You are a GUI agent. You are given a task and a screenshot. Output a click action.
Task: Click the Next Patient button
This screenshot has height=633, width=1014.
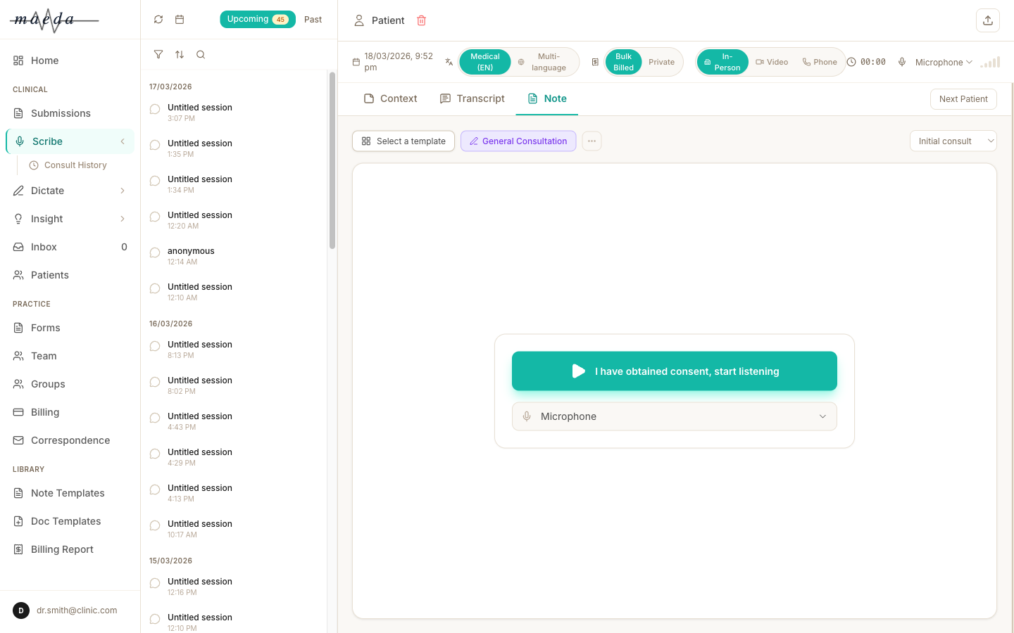[x=963, y=99]
